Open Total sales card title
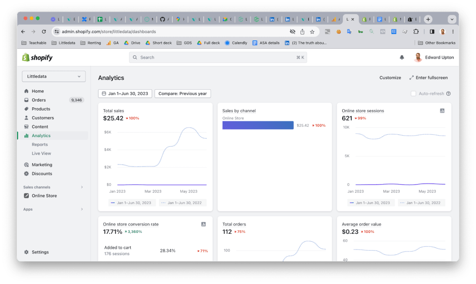476x284 pixels. click(113, 111)
